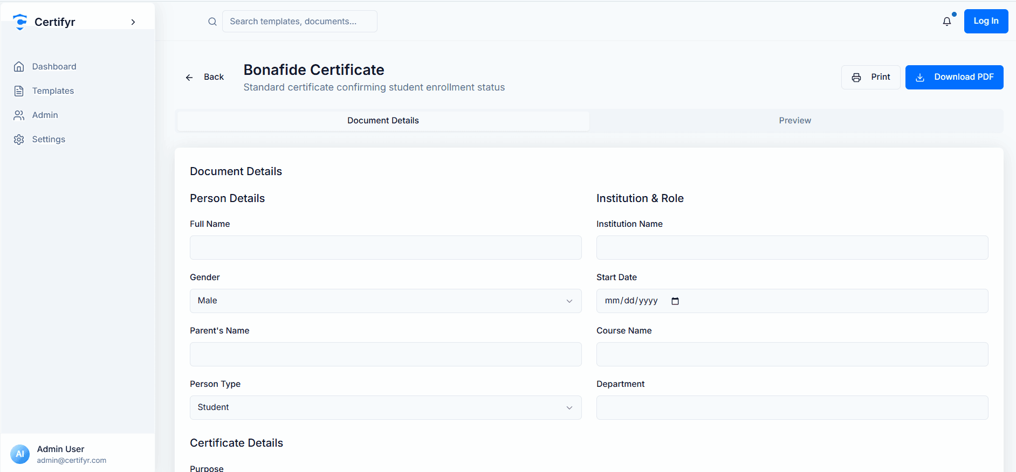This screenshot has width=1016, height=472.
Task: Click Download PDF button
Action: (954, 77)
